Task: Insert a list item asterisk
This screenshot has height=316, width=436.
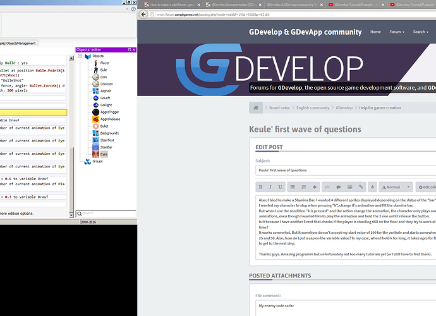Action: (315, 187)
